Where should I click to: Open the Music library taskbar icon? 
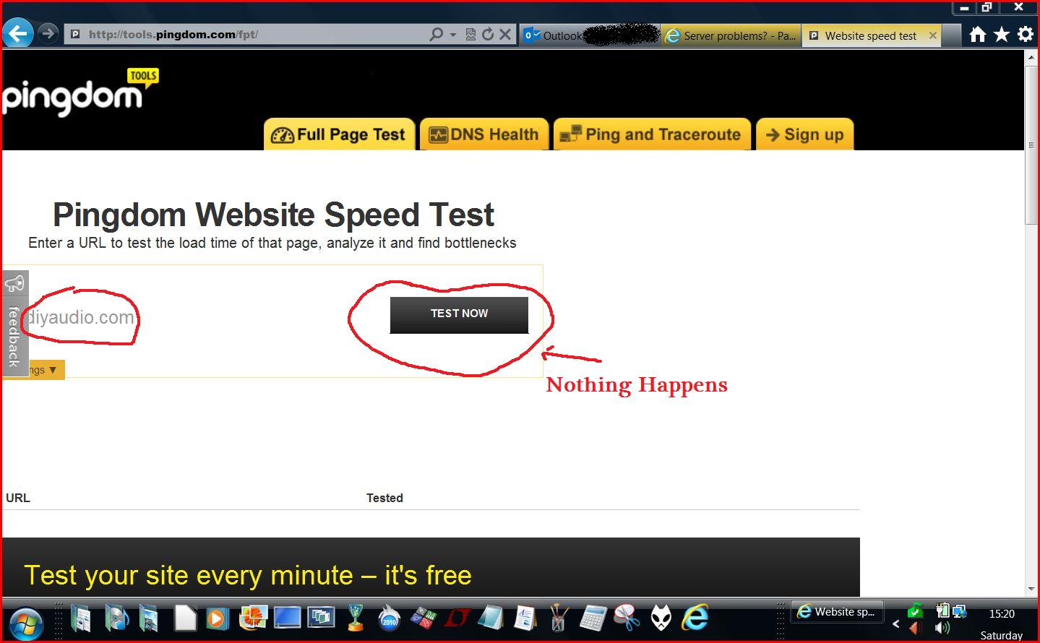coord(116,618)
